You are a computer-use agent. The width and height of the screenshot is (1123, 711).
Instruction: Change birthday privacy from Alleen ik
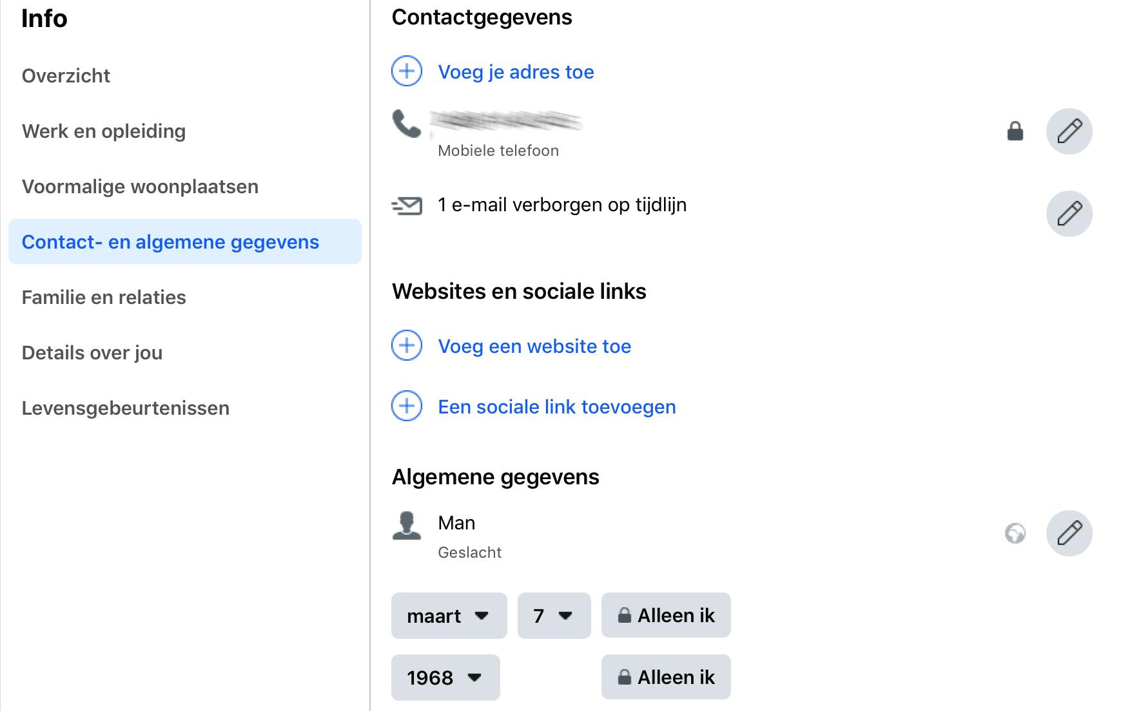pos(666,616)
